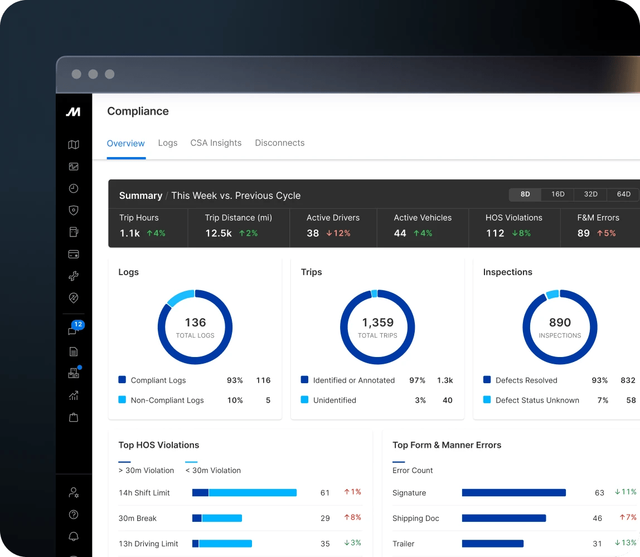Screen dimensions: 640x557
Task: Select the 8D time range
Action: [x=525, y=194]
